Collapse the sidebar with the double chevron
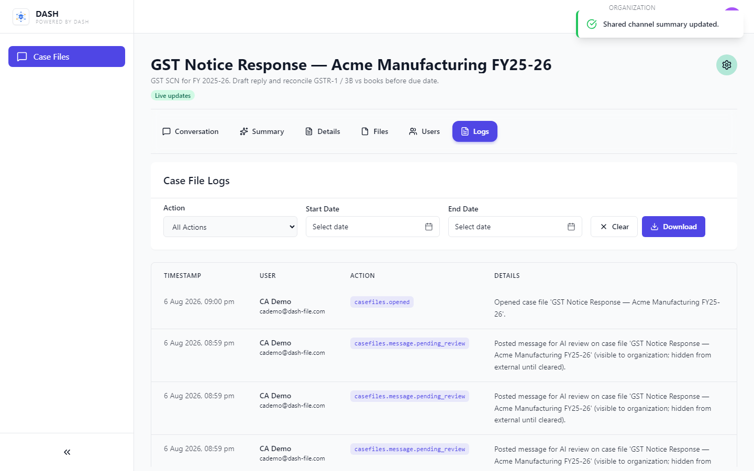Viewport: 754px width, 471px height. coord(67,452)
